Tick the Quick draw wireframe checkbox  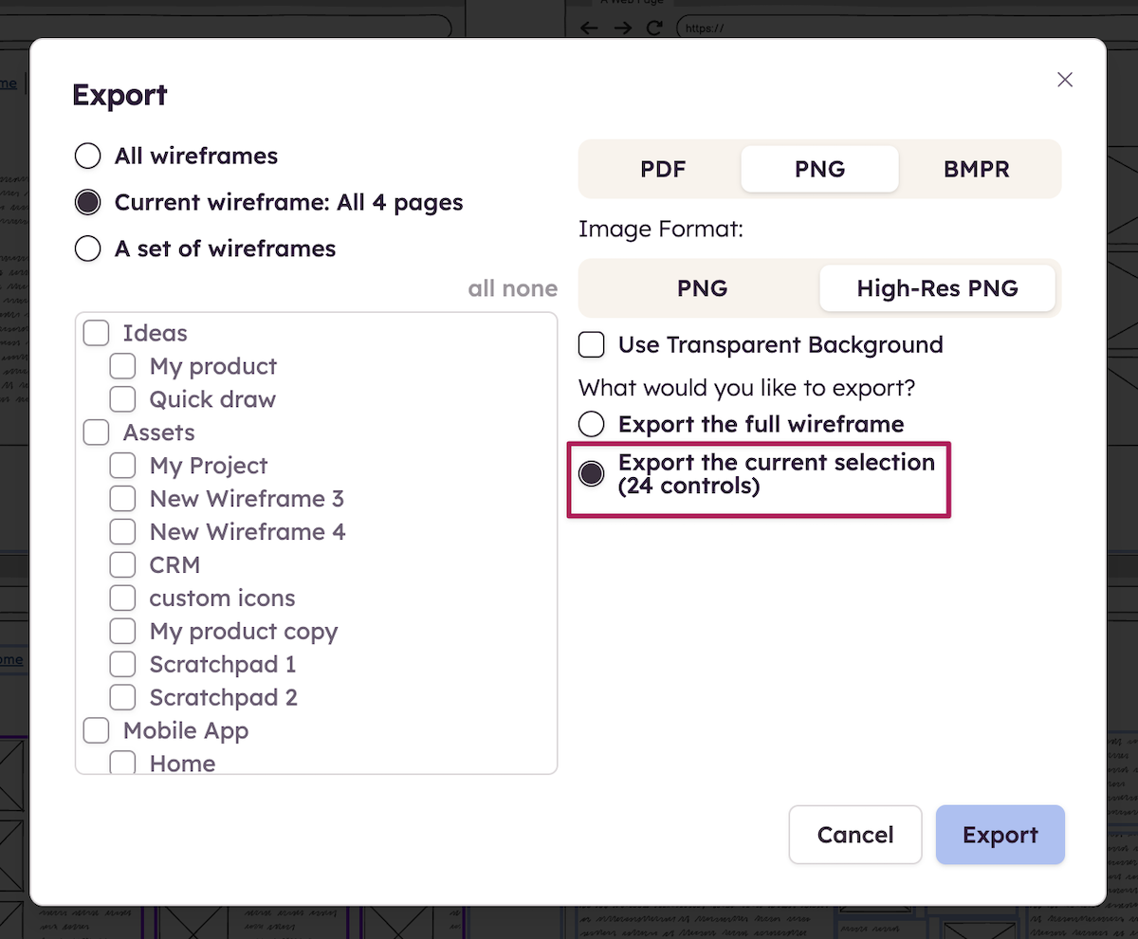pos(123,399)
